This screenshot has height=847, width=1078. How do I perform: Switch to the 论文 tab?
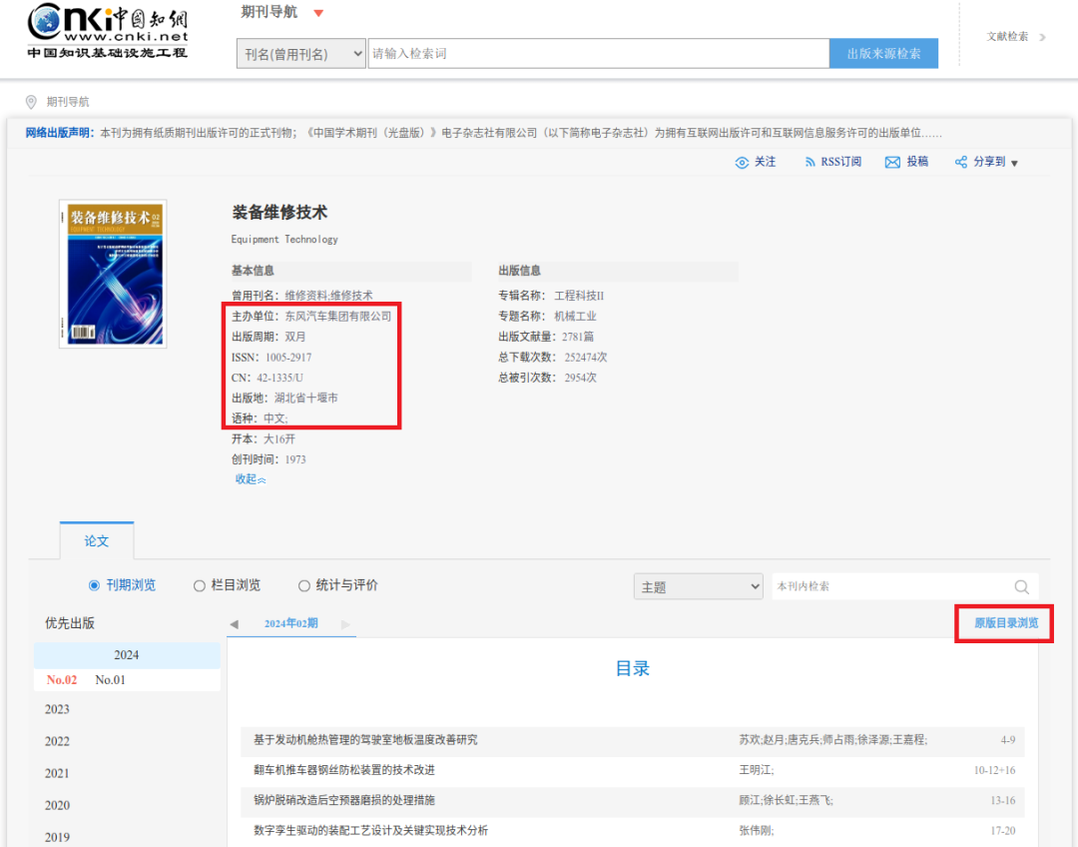96,540
